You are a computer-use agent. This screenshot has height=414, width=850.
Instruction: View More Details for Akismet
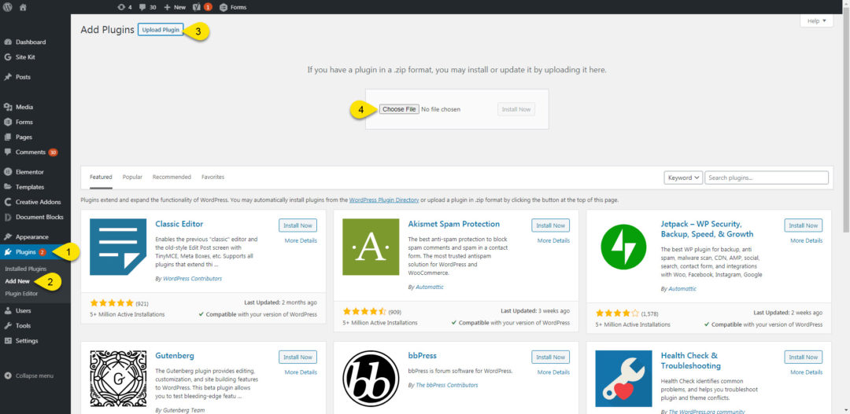(x=553, y=240)
